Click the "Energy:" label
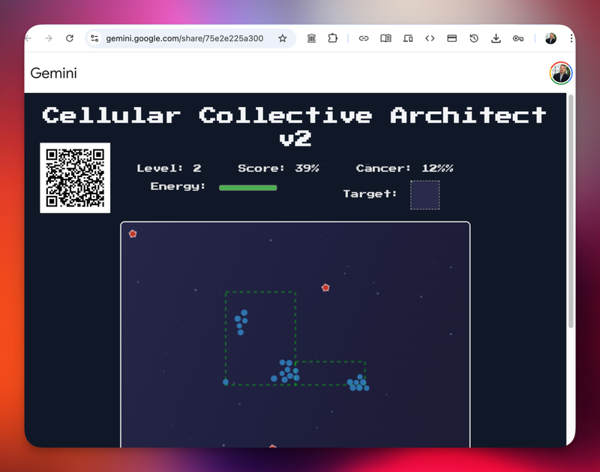 tap(178, 186)
